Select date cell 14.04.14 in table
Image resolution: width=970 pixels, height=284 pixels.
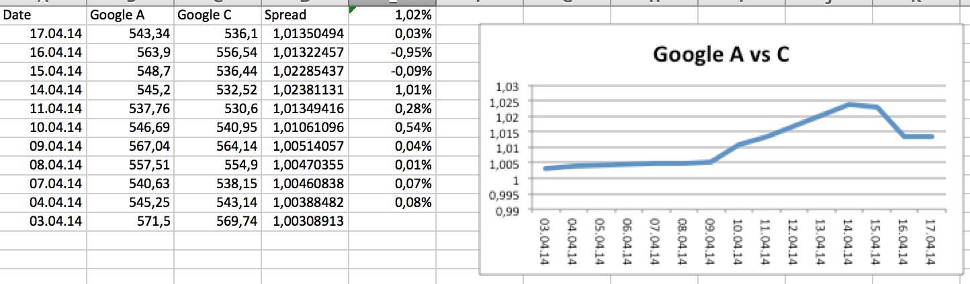tap(44, 89)
